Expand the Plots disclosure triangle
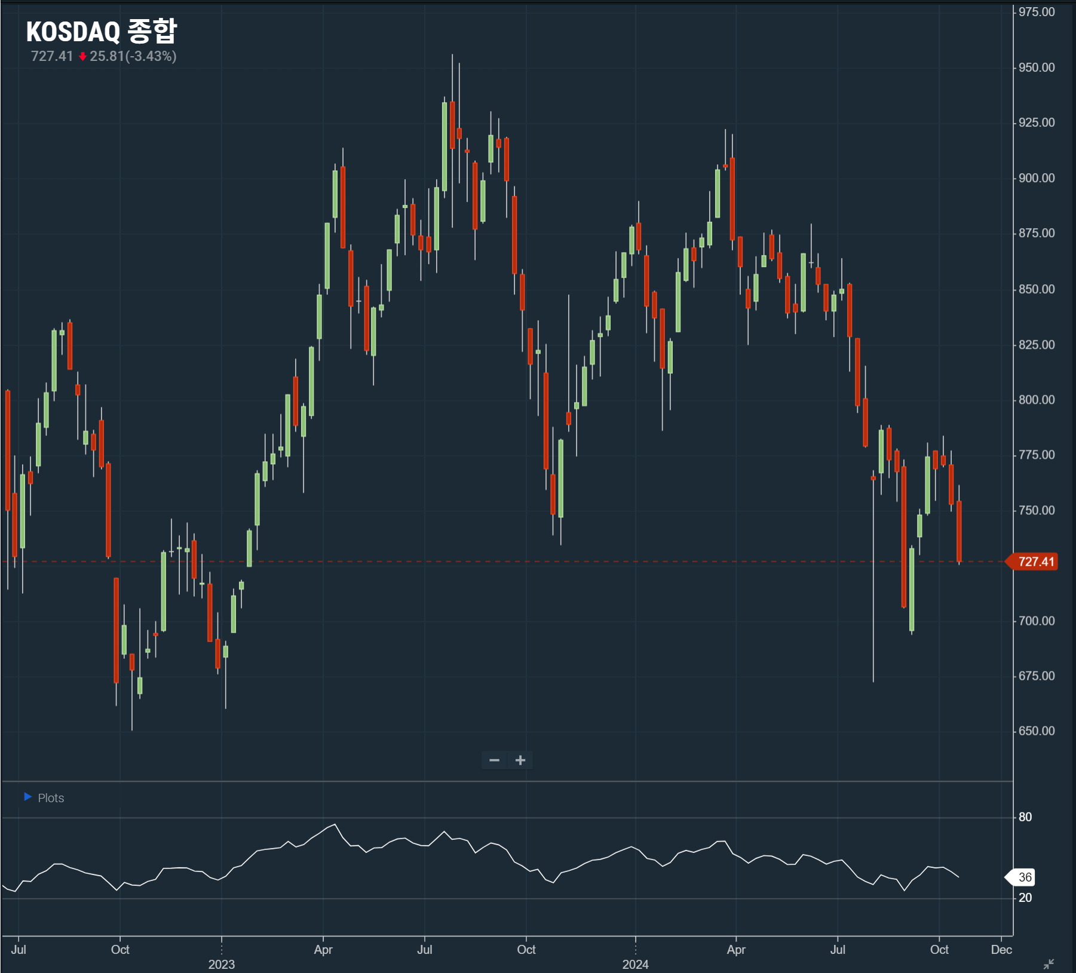 pos(27,797)
